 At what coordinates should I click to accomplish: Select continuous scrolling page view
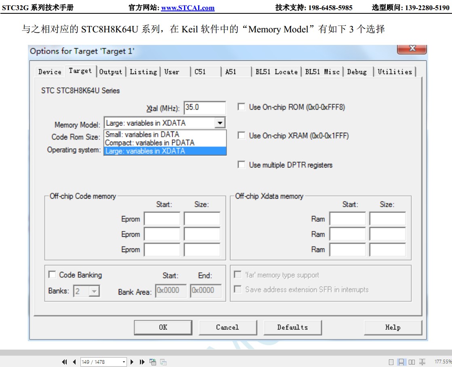pos(401,362)
